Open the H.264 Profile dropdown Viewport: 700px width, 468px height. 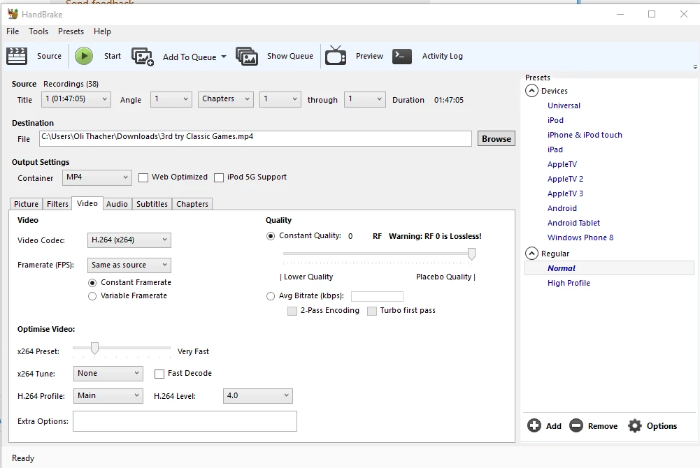pyautogui.click(x=108, y=395)
